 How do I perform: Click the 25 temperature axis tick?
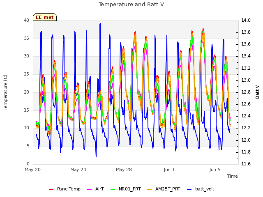[x=26, y=74]
